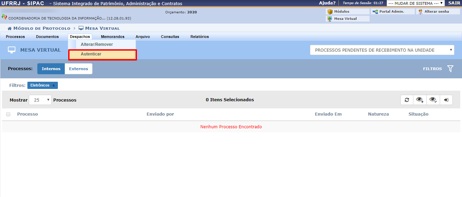Click the arrow-into-box receive icon
The height and width of the screenshot is (197, 462).
point(446,100)
